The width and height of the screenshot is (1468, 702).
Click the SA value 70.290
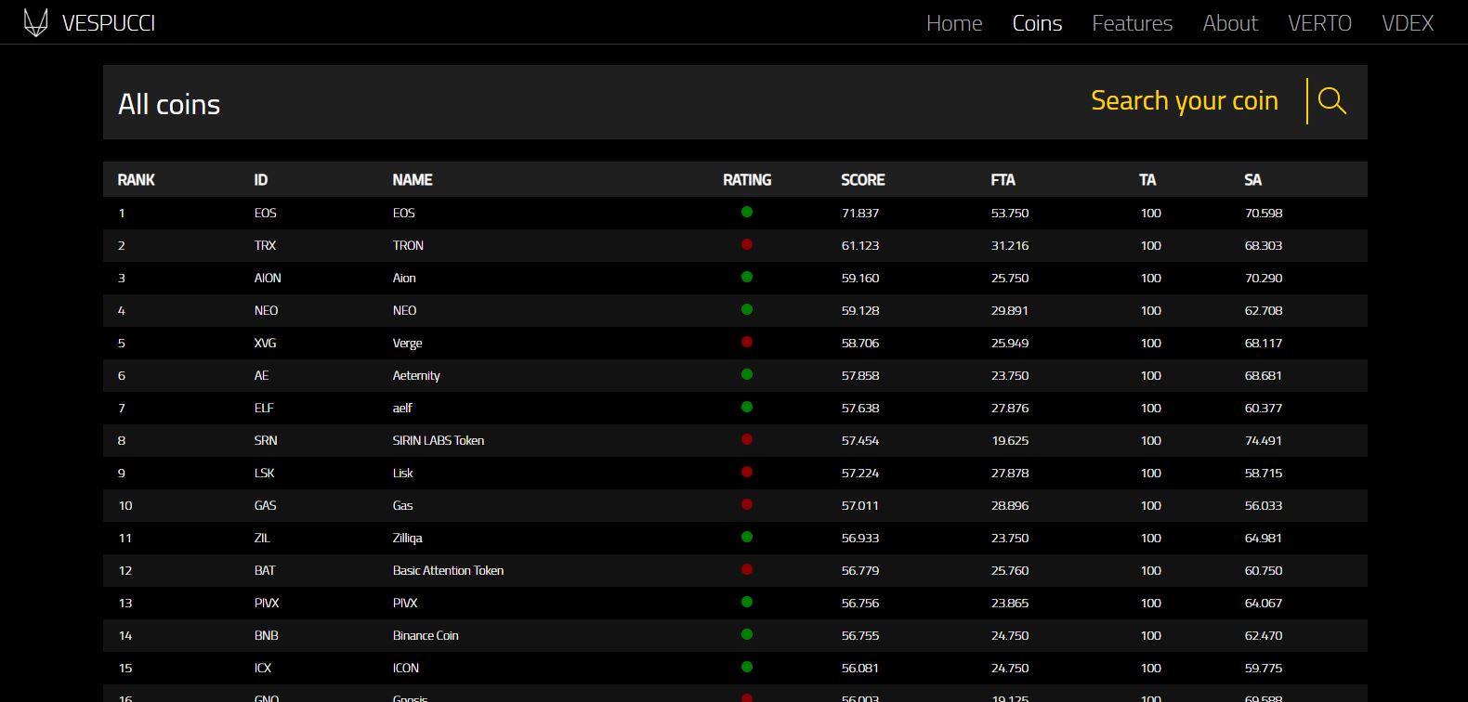point(1264,279)
